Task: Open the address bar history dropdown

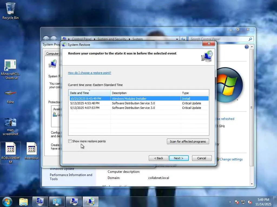Action: click(177, 39)
